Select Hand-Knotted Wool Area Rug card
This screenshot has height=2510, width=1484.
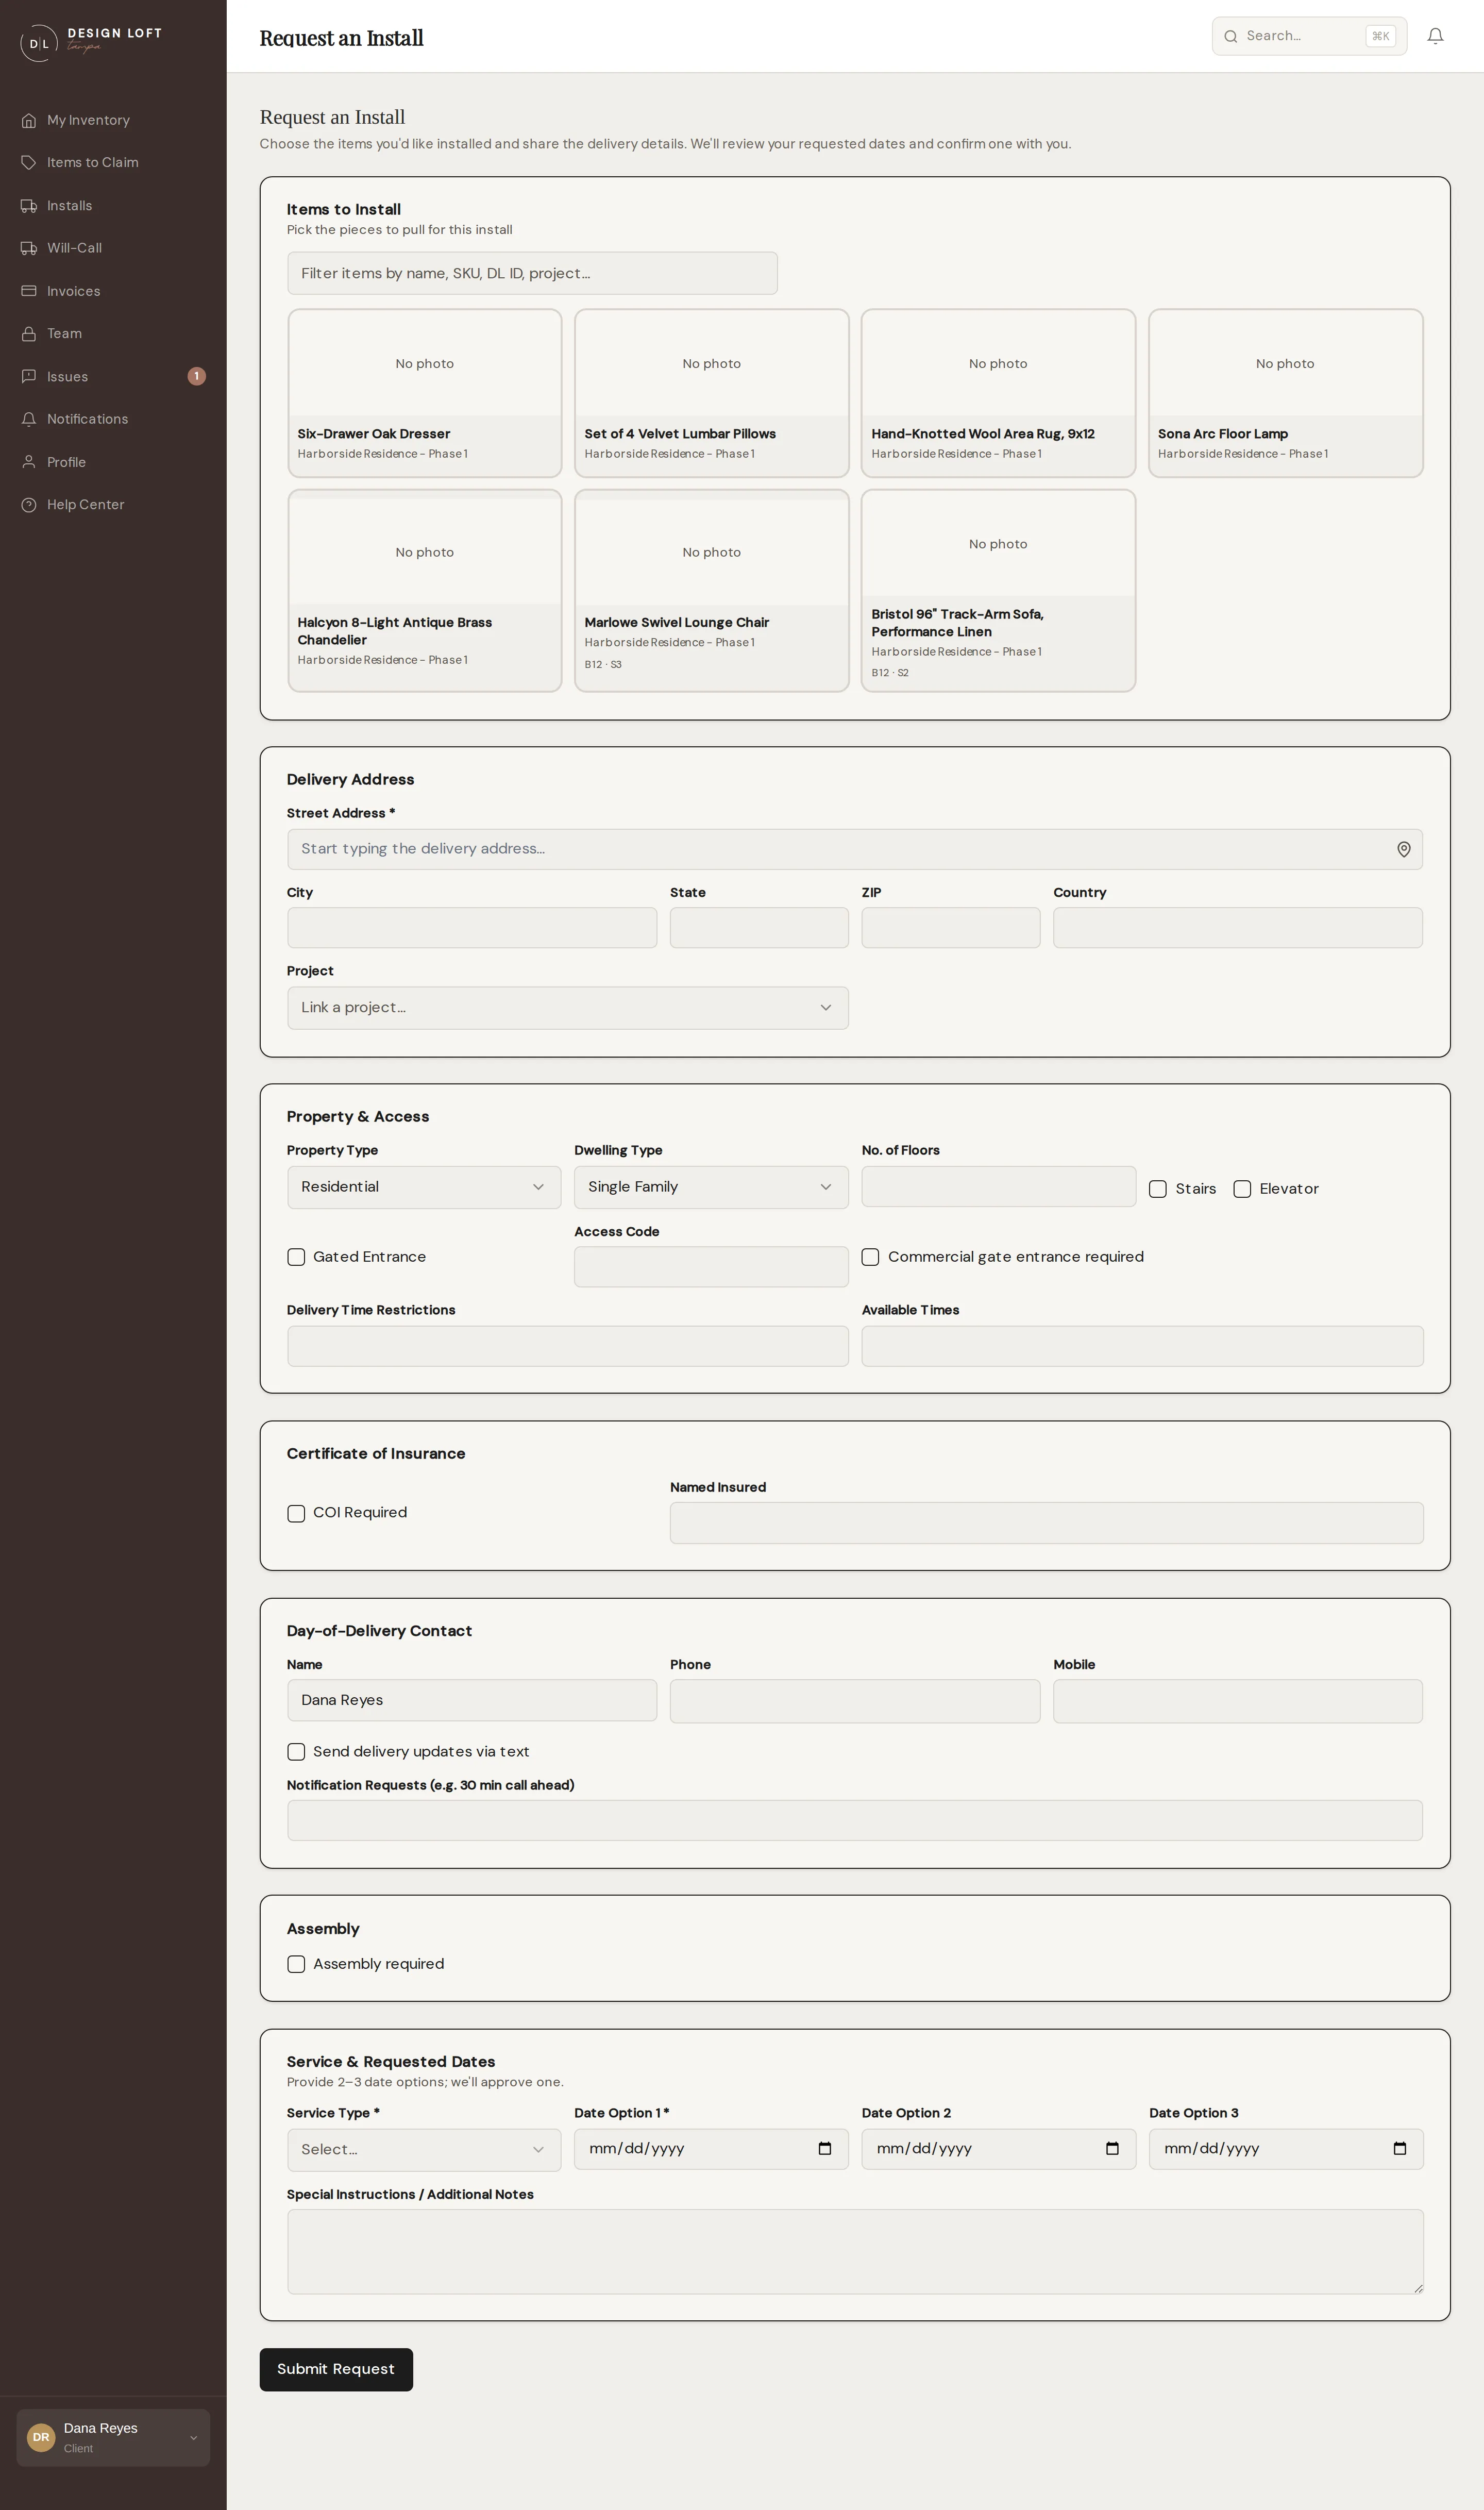(998, 393)
